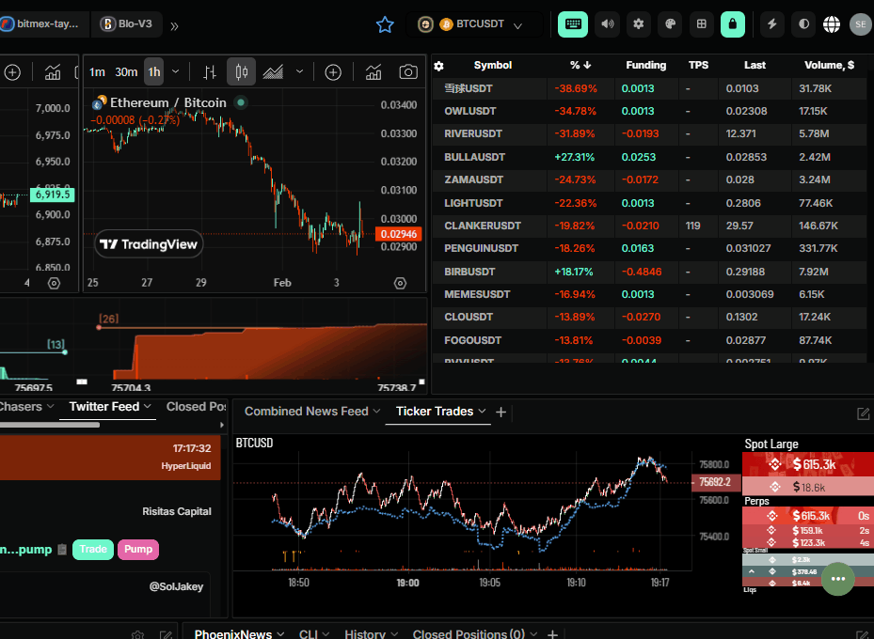Open the BTCUSDT symbol dropdown
This screenshot has height=639, width=874.
coord(473,24)
